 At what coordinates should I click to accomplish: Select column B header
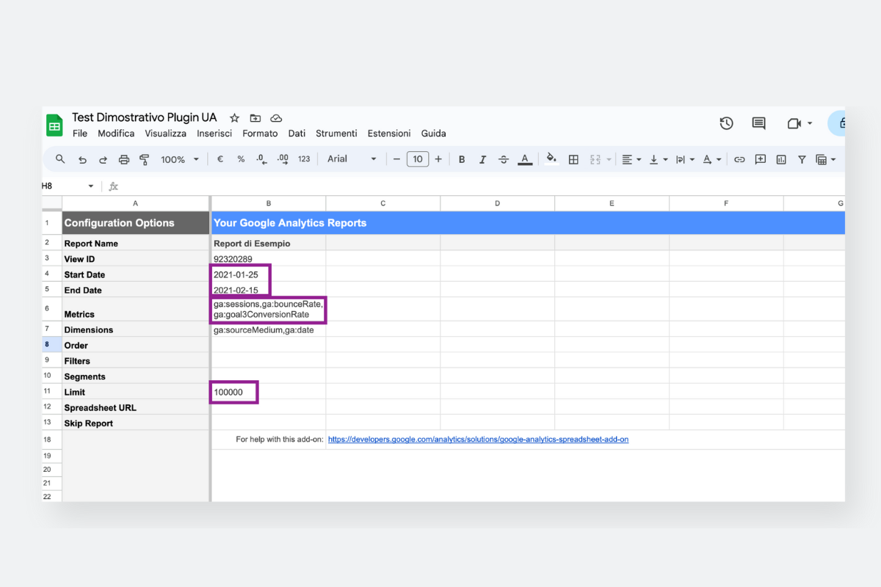(269, 203)
